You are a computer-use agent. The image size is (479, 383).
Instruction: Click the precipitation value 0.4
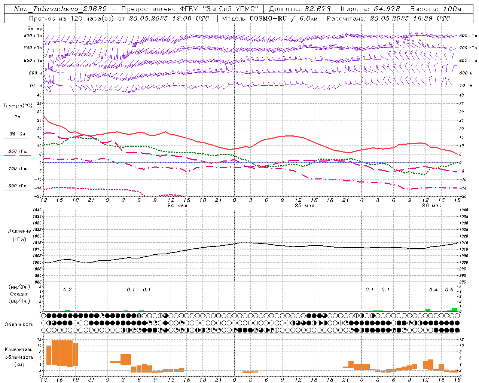point(433,290)
